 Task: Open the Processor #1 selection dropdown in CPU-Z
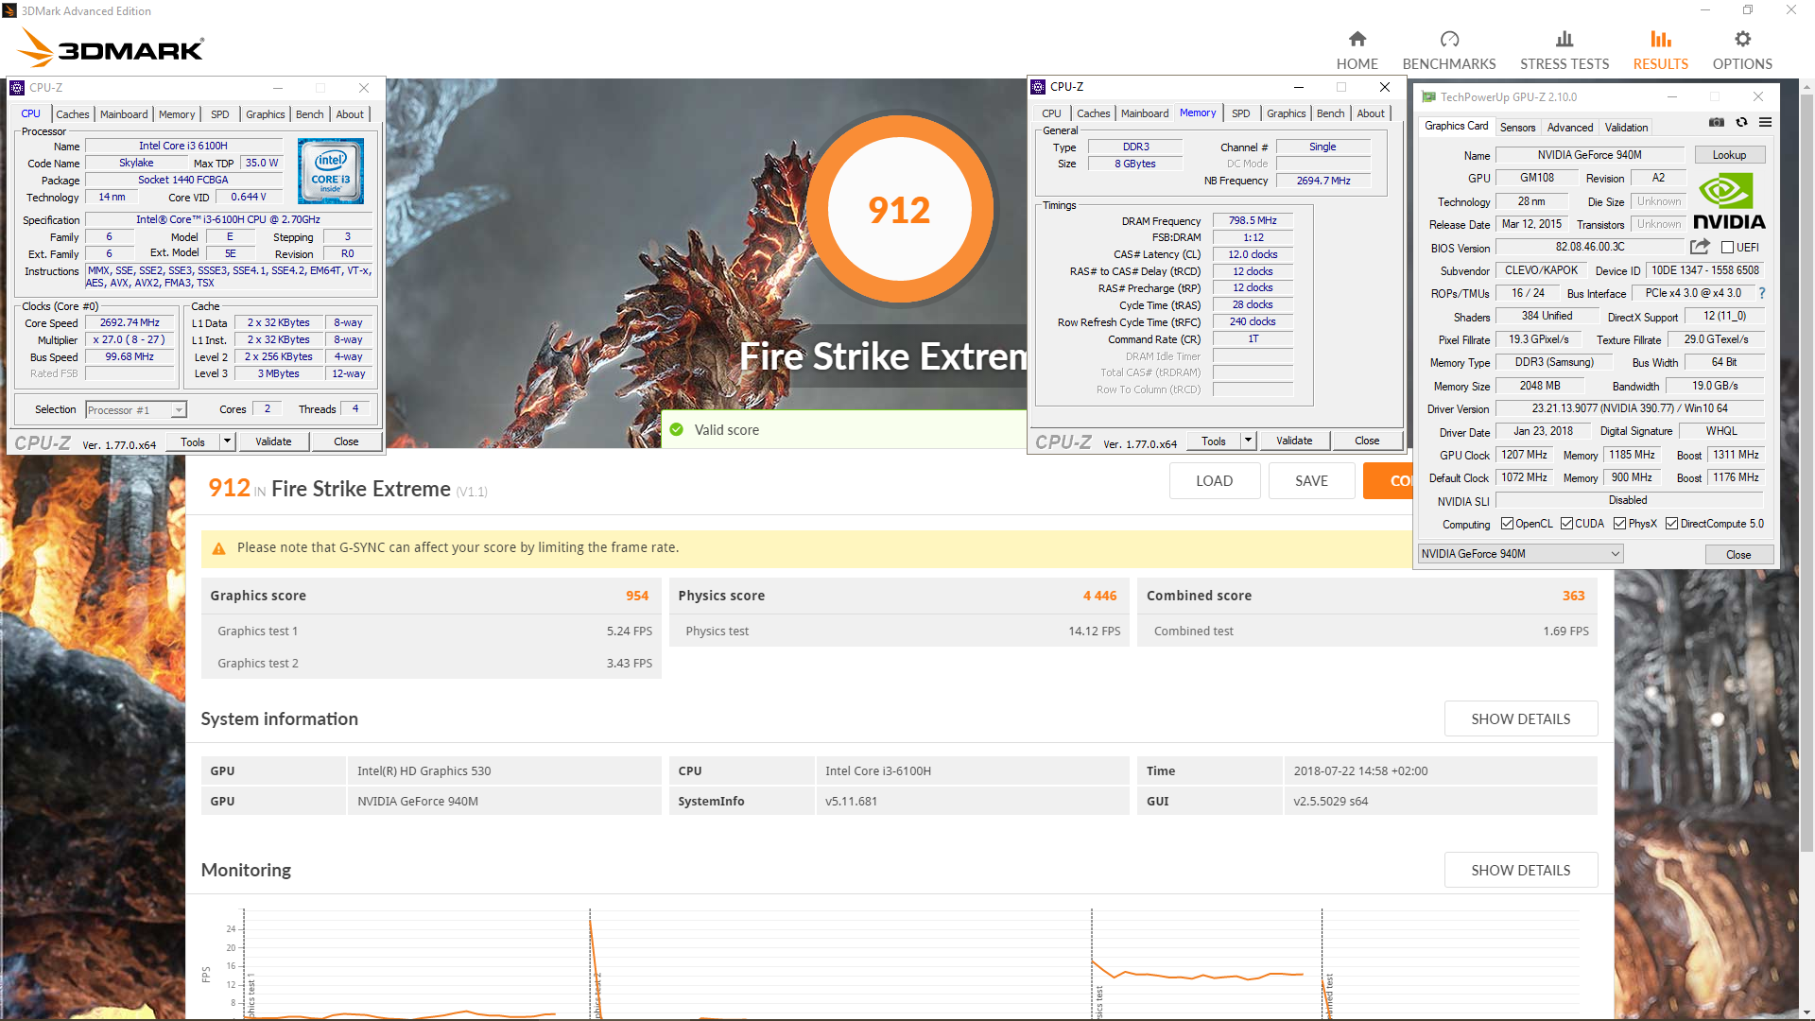(136, 410)
